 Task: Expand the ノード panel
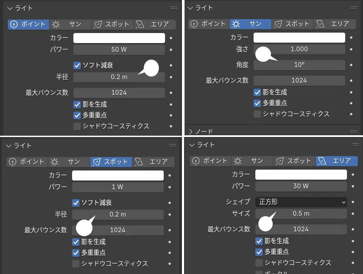tap(201, 132)
